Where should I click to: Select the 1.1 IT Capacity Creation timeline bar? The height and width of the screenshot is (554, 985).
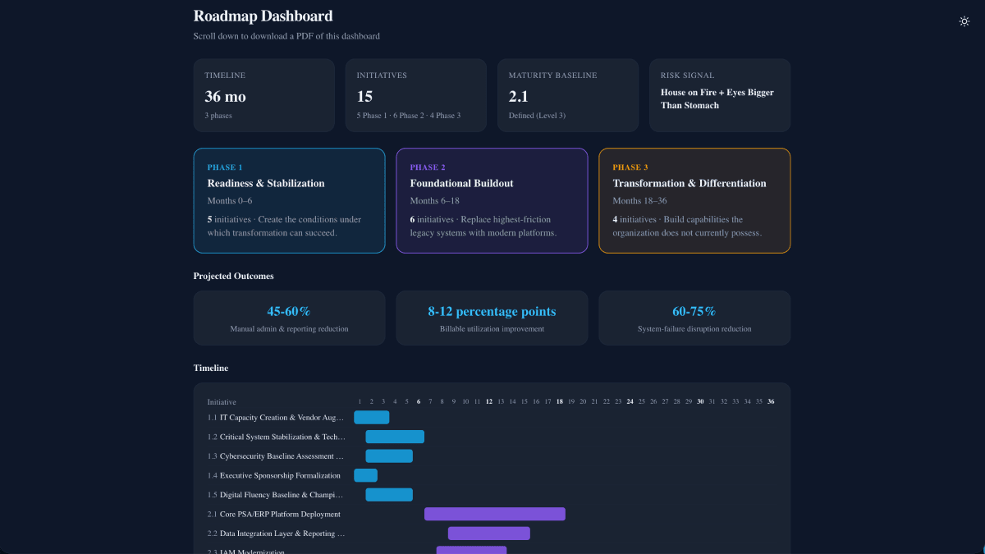(x=372, y=417)
